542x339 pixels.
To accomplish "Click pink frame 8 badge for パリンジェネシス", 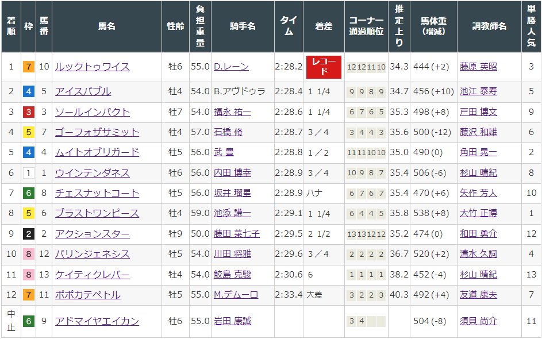I will [29, 255].
